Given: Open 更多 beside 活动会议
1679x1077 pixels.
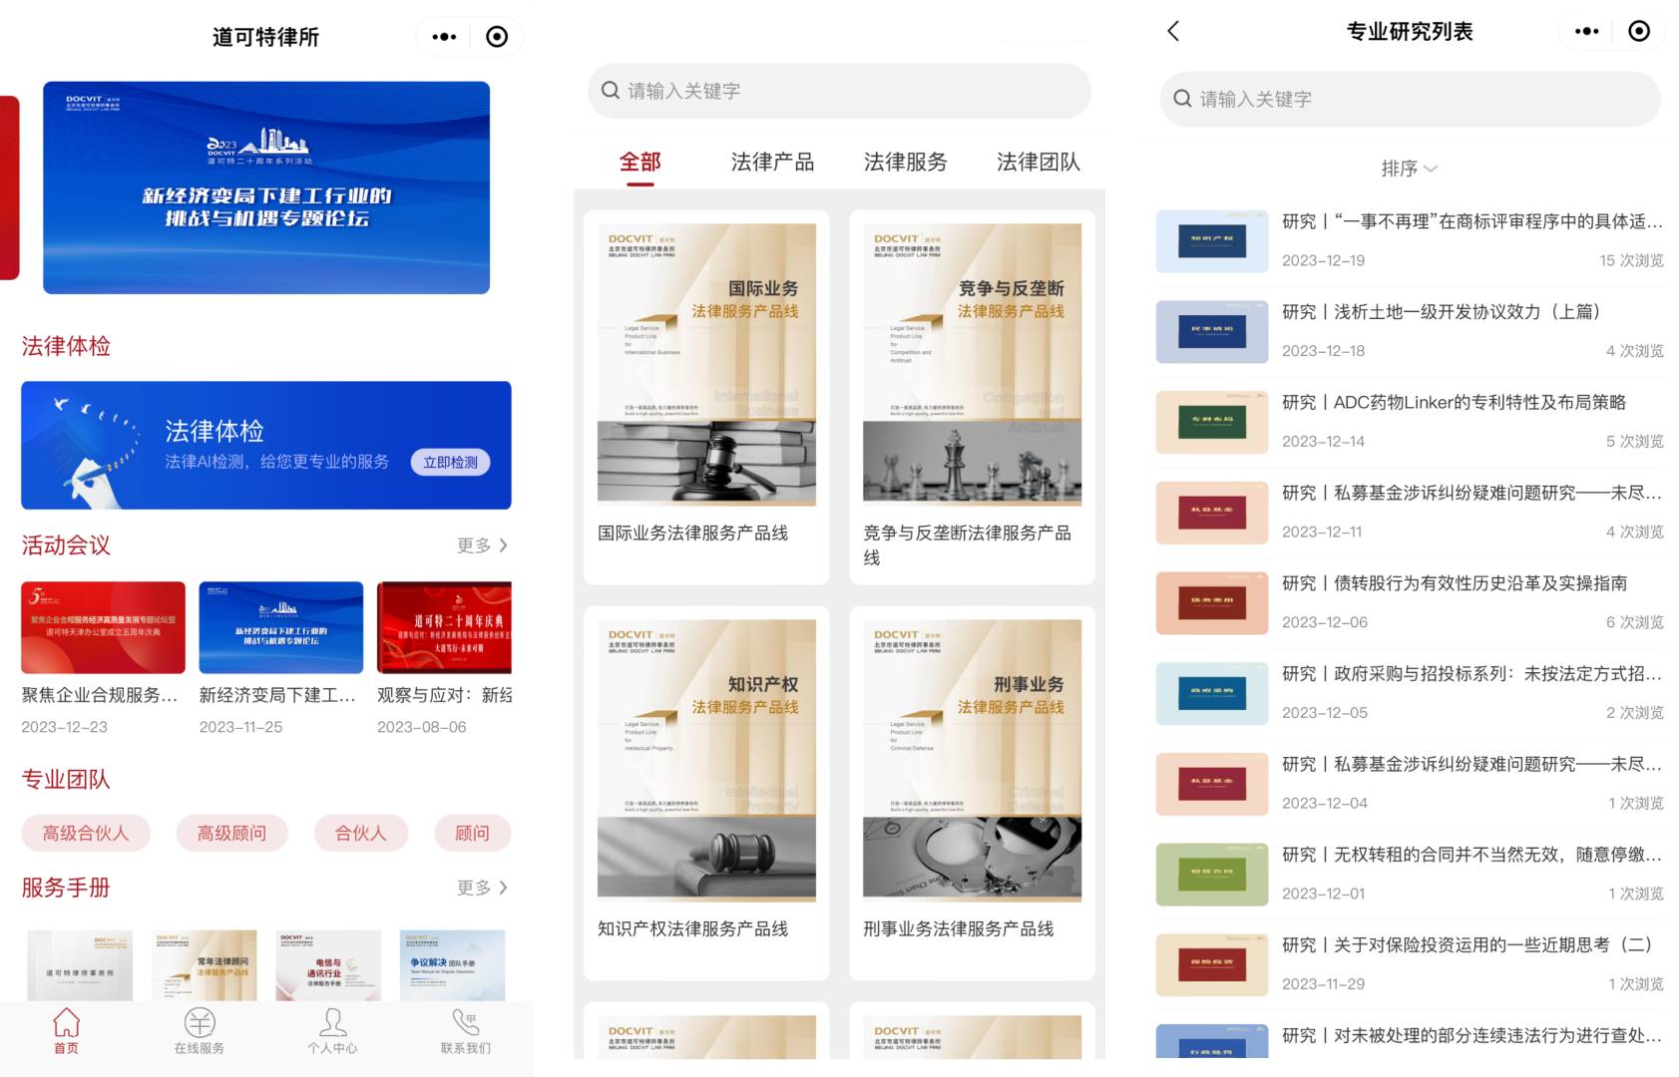Looking at the screenshot, I should [x=483, y=545].
